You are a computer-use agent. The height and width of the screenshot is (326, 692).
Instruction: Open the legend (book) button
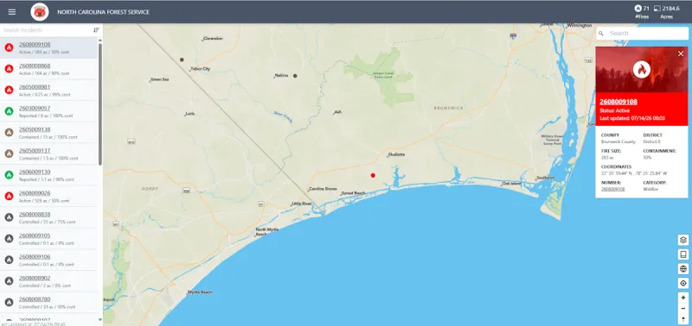coord(683,254)
